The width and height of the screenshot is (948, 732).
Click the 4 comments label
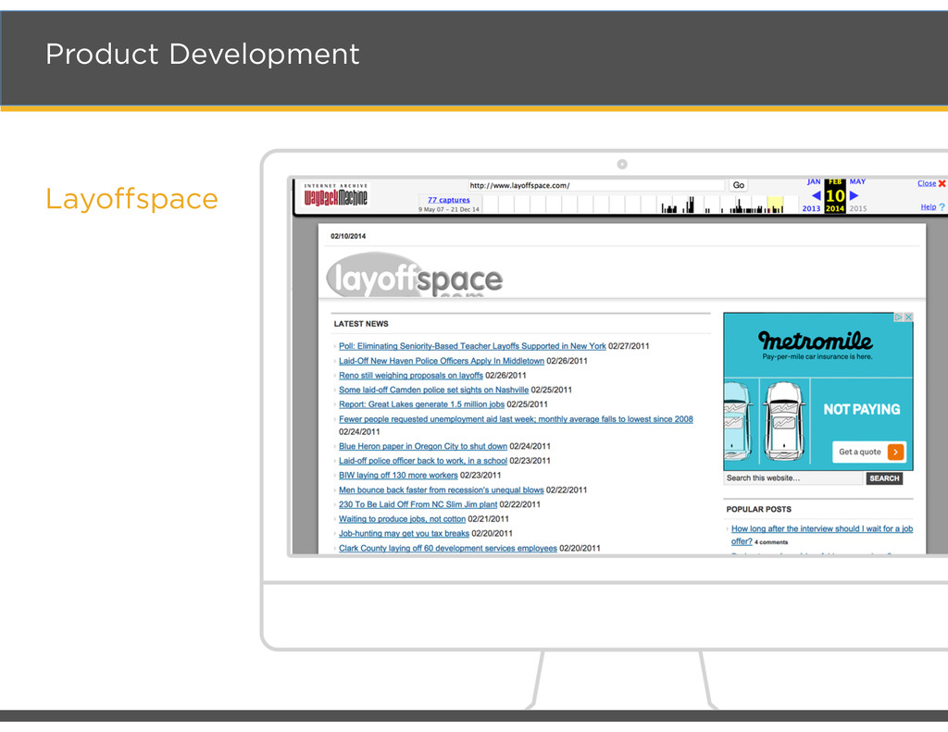[771, 542]
